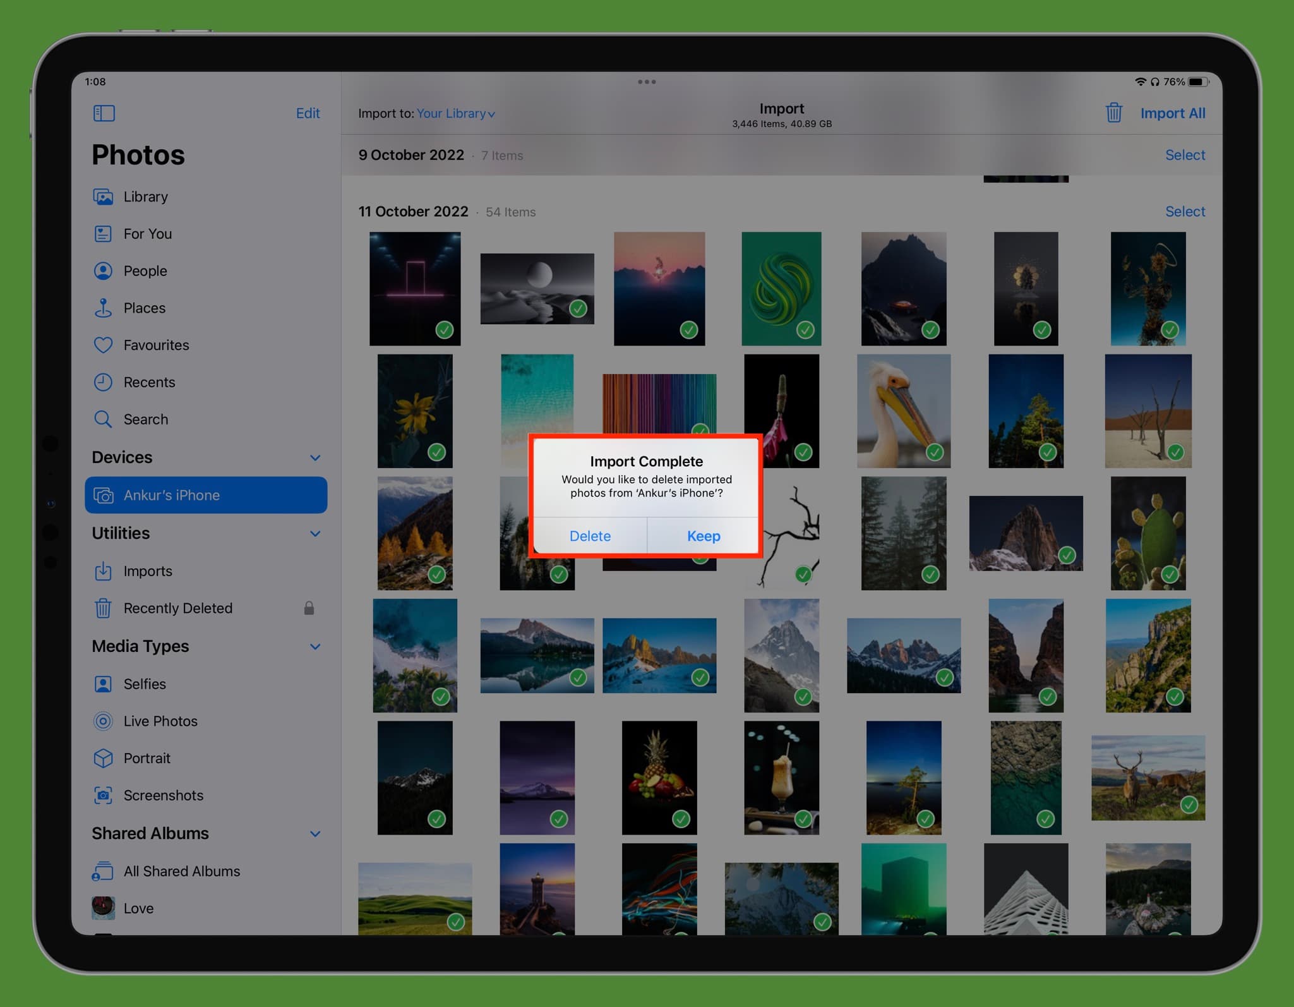Click the For You sidebar icon

103,234
